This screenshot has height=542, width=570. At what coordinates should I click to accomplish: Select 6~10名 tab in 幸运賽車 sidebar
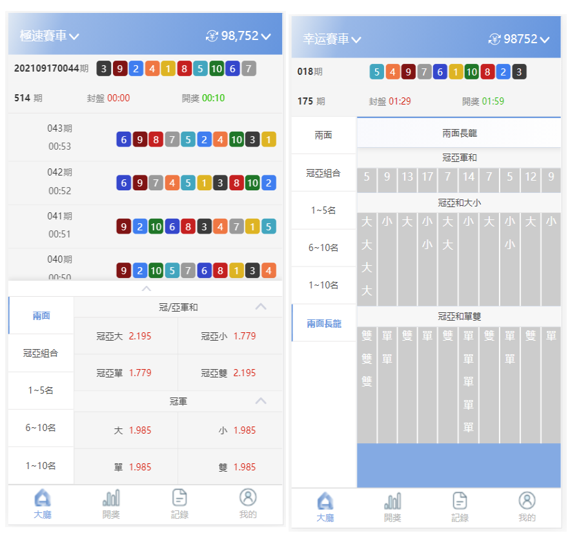[323, 248]
